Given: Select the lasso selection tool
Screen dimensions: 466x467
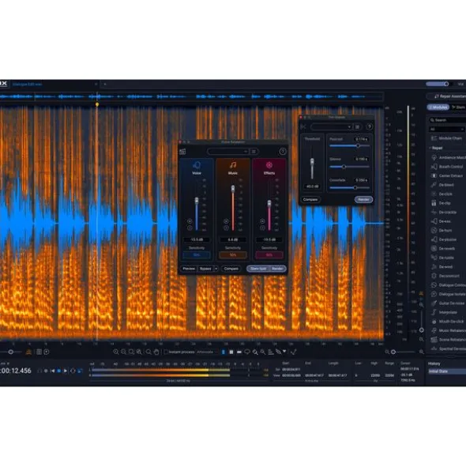Looking at the screenshot, I should tap(247, 352).
